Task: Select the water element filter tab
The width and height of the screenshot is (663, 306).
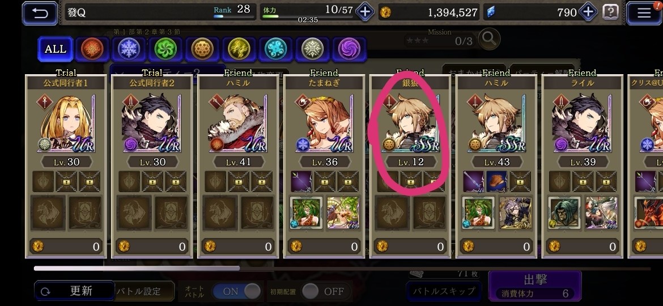Action: [276, 49]
